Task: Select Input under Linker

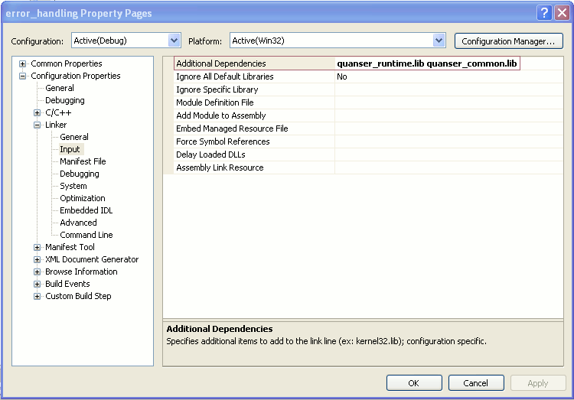Action: [70, 149]
